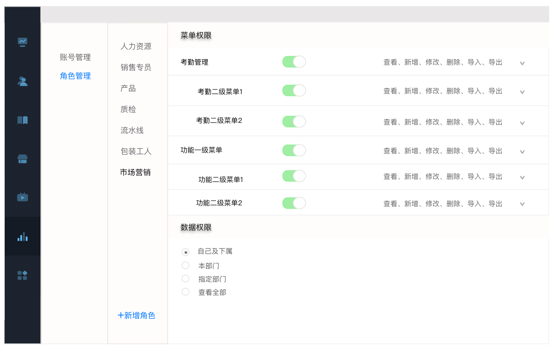Switch to 账号管理 menu
555x350 pixels.
pos(75,57)
